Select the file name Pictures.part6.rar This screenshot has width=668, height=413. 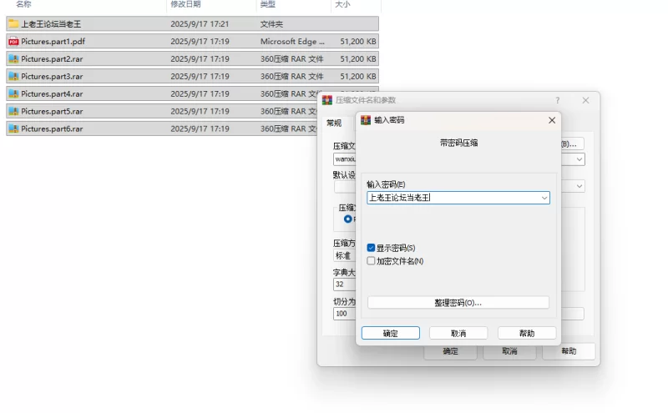[52, 128]
